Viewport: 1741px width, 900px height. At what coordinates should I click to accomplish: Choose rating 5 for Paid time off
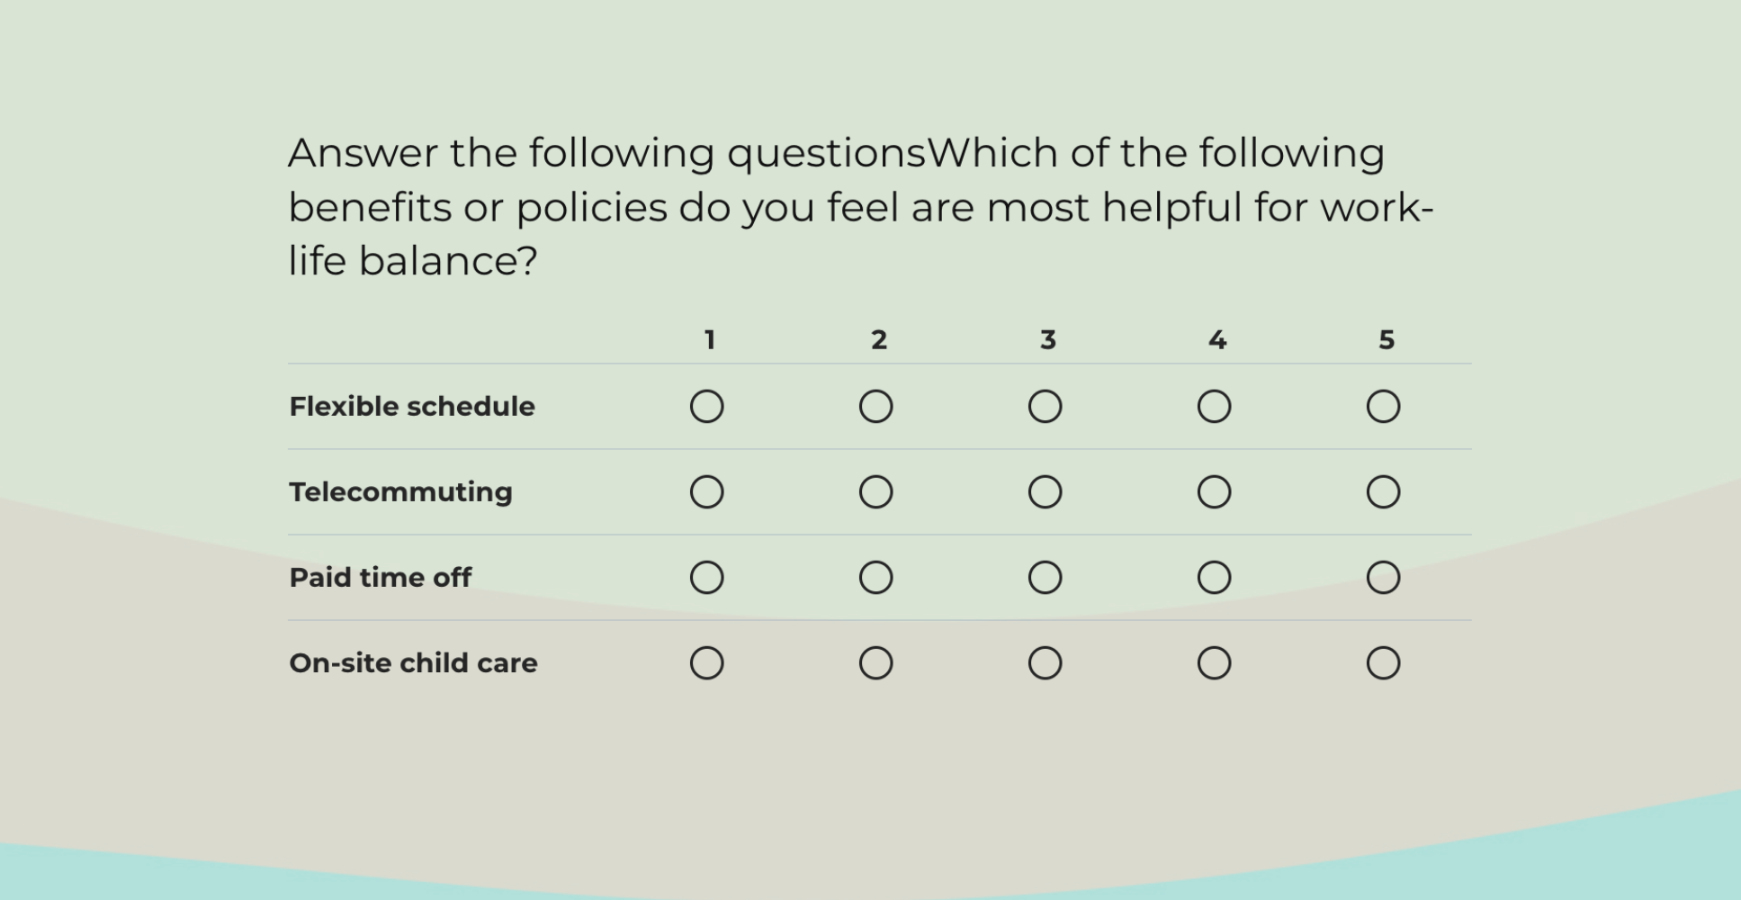(x=1384, y=578)
